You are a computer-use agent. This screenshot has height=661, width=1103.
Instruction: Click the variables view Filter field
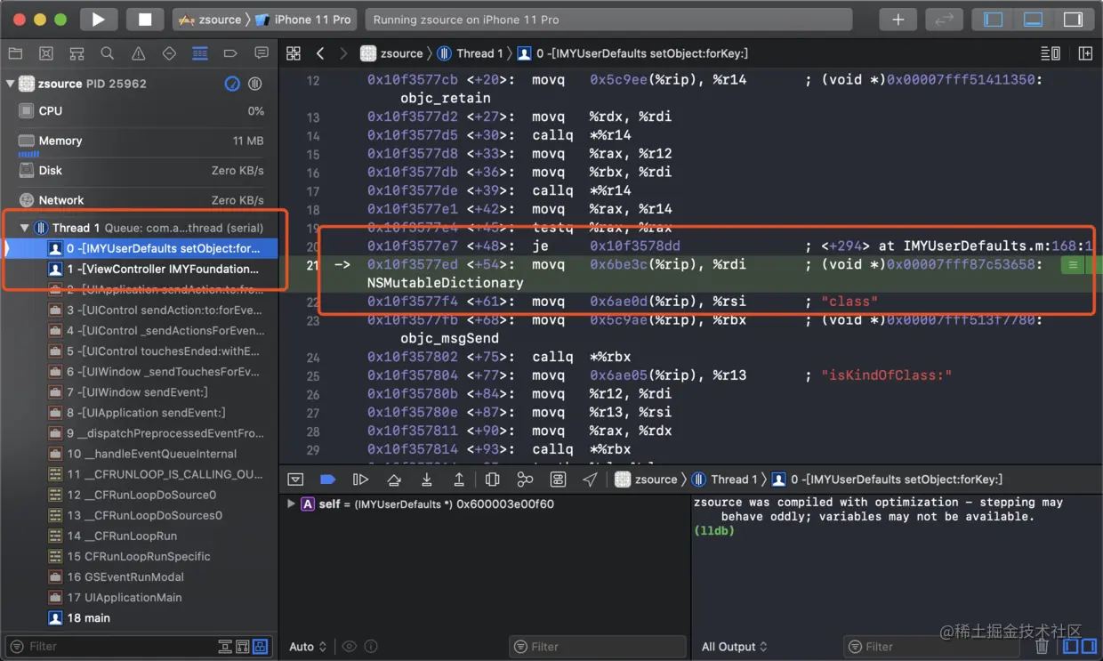point(598,647)
